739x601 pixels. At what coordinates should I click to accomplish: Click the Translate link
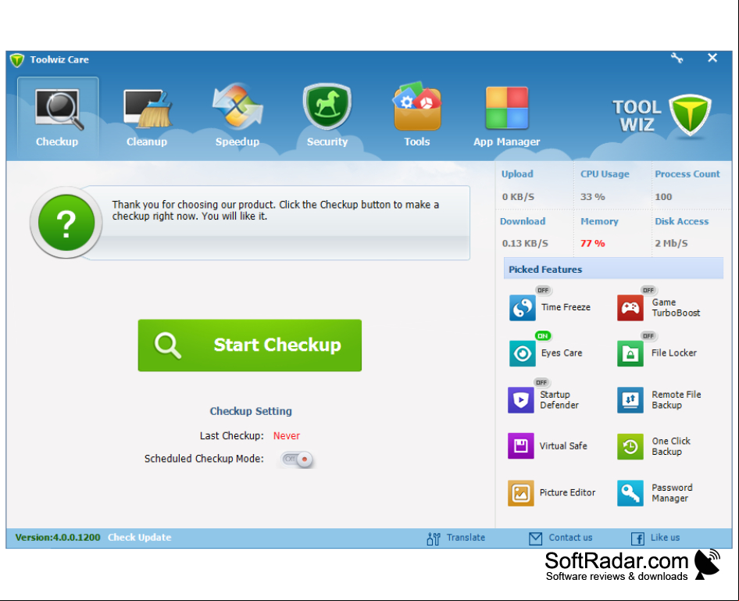466,538
